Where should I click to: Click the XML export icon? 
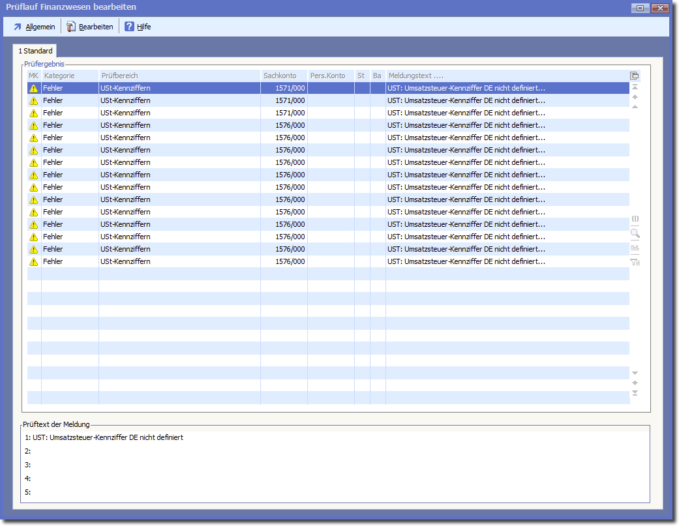[635, 248]
